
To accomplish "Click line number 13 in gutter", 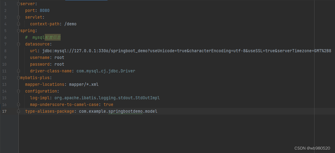I will click(5, 84).
